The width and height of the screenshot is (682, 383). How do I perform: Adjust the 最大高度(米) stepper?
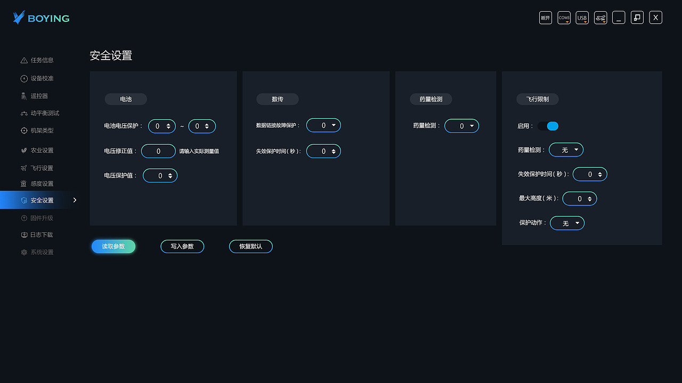pyautogui.click(x=580, y=198)
